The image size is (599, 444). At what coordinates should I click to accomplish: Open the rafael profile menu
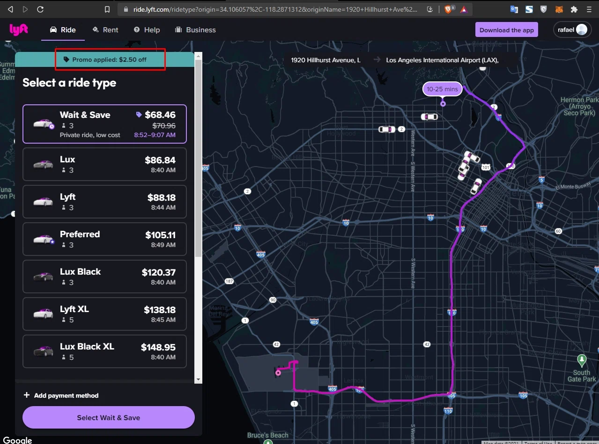click(x=572, y=30)
